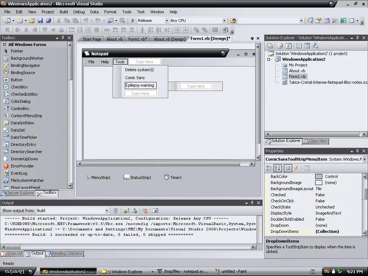Click the Cut scissors icon

(59, 20)
